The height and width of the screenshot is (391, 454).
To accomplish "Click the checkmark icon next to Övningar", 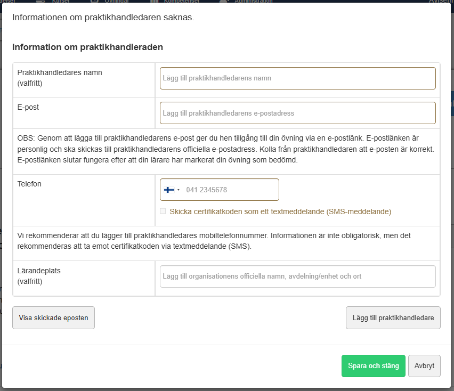I will pyautogui.click(x=95, y=2).
